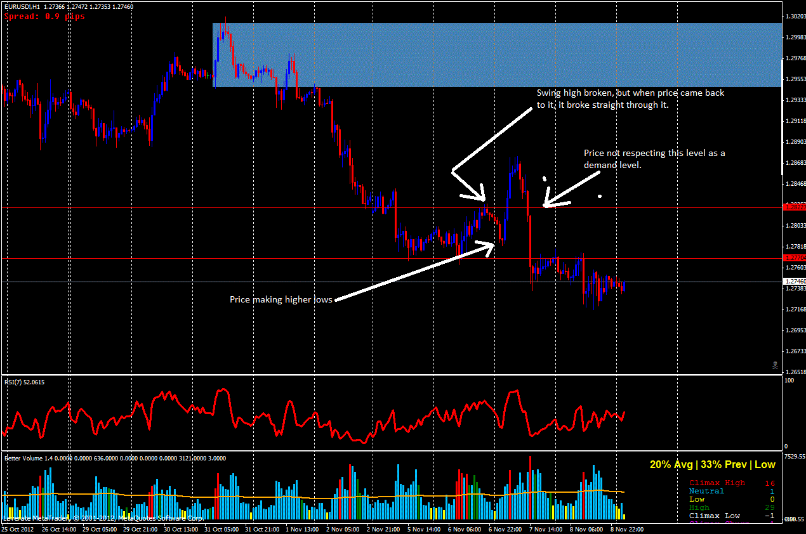
Task: Click the skull-and-crossbones expert advisor icon
Action: (775, 365)
